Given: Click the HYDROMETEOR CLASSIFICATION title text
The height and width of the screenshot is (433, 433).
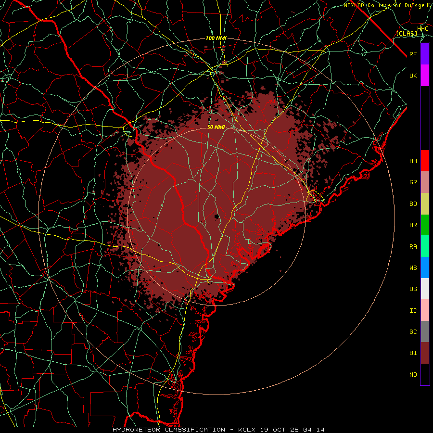Looking at the screenshot, I should click(x=169, y=430).
